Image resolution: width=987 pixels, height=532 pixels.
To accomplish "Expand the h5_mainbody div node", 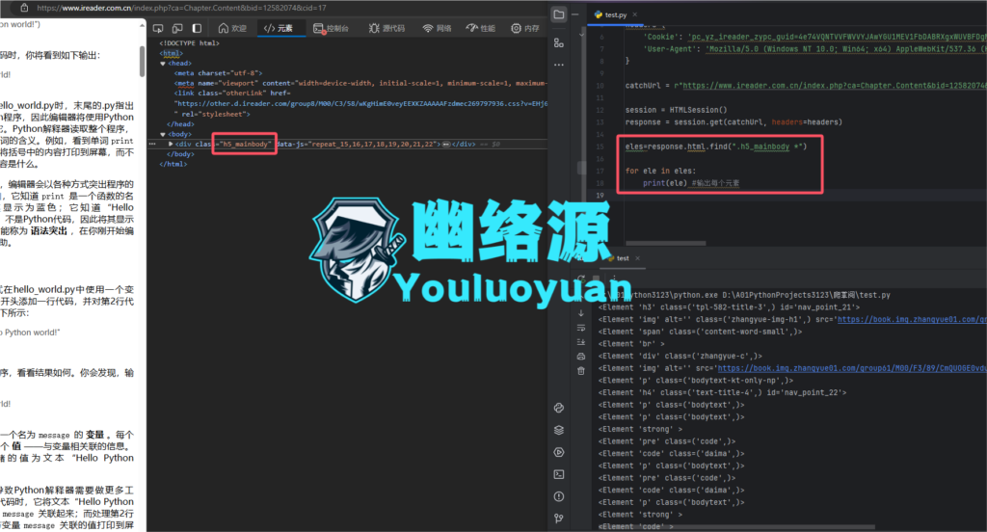I will tap(171, 145).
